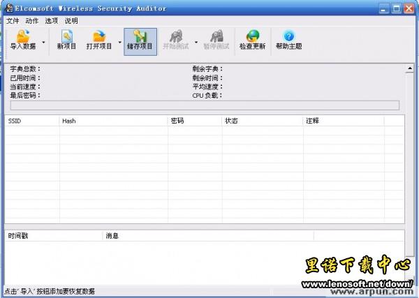
Task: Click the 当前速度 label
Action: [25, 87]
